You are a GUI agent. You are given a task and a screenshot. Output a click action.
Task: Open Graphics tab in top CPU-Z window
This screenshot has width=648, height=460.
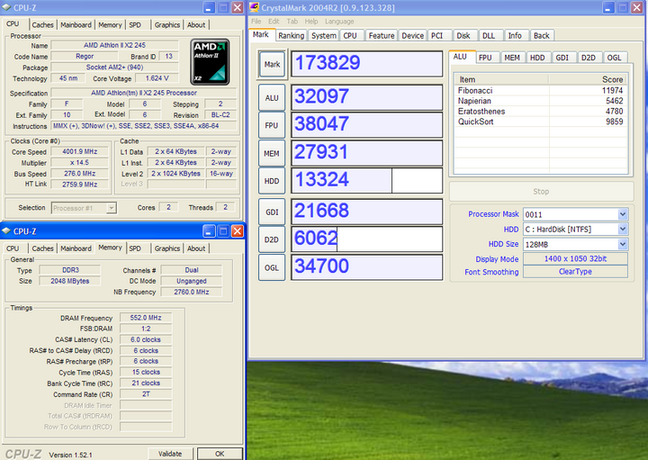pos(167,25)
